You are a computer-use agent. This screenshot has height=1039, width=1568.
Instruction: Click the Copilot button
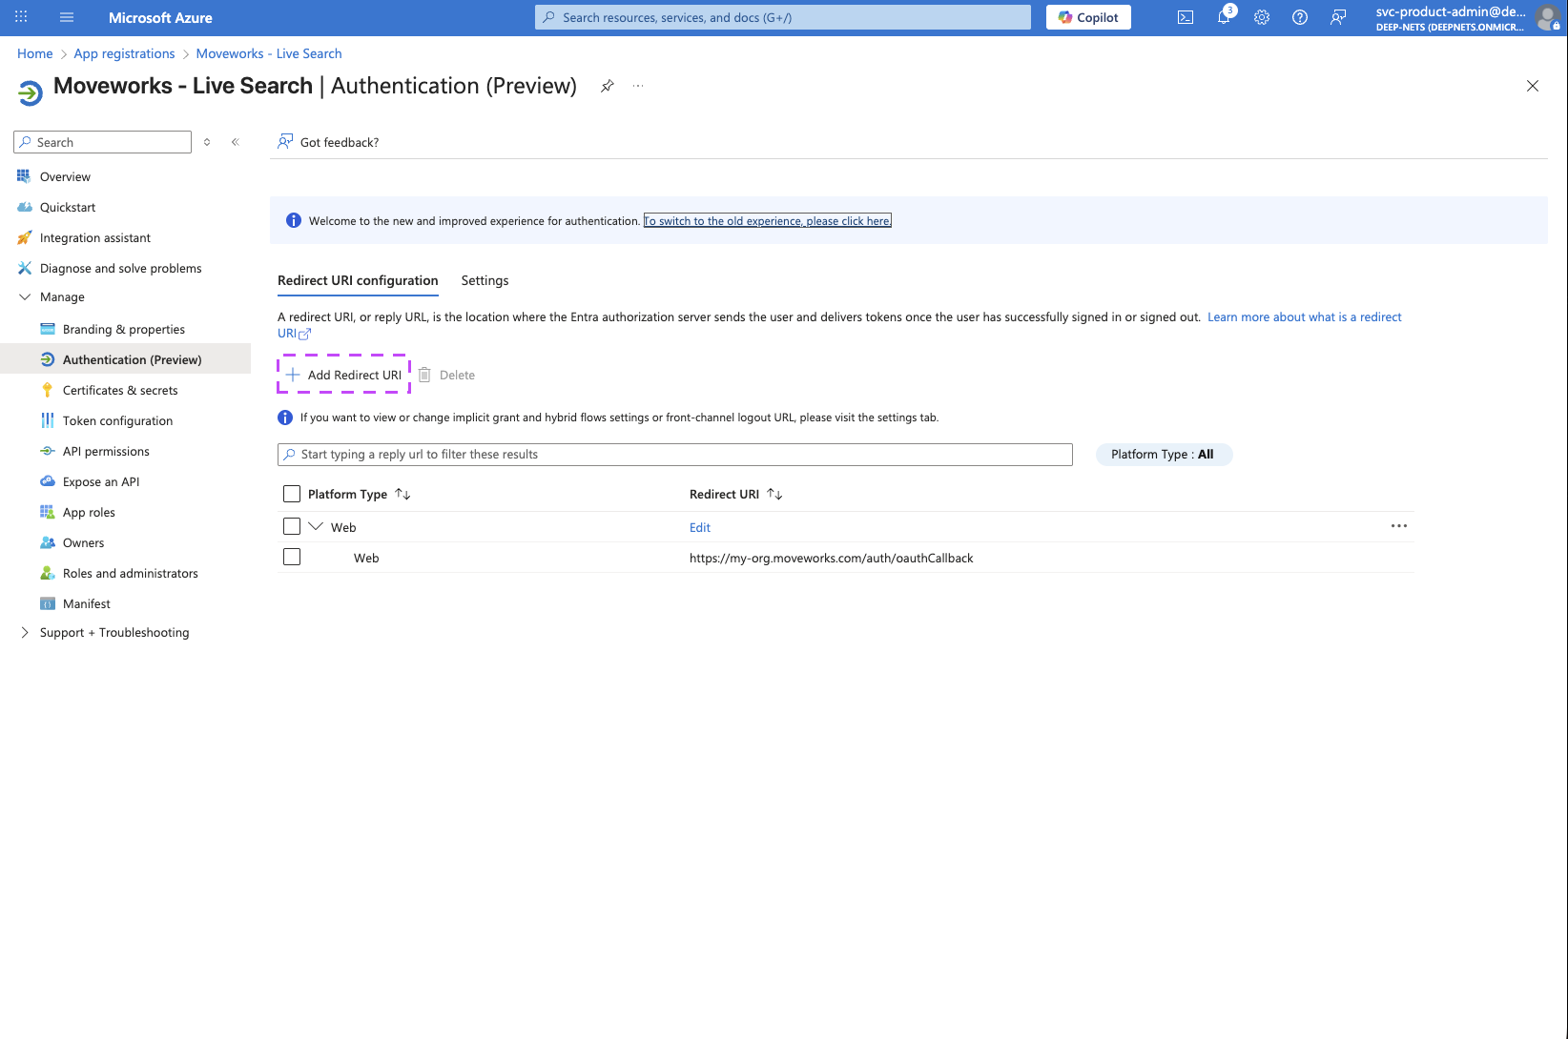1088,17
